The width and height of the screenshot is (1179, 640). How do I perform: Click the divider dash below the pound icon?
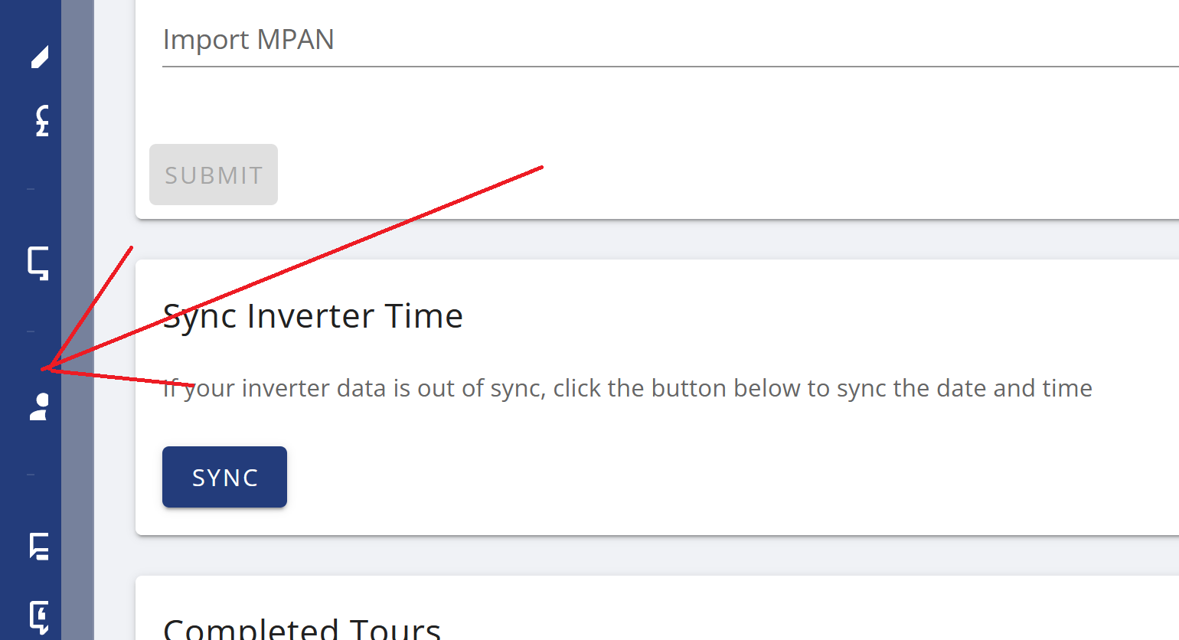pos(31,188)
